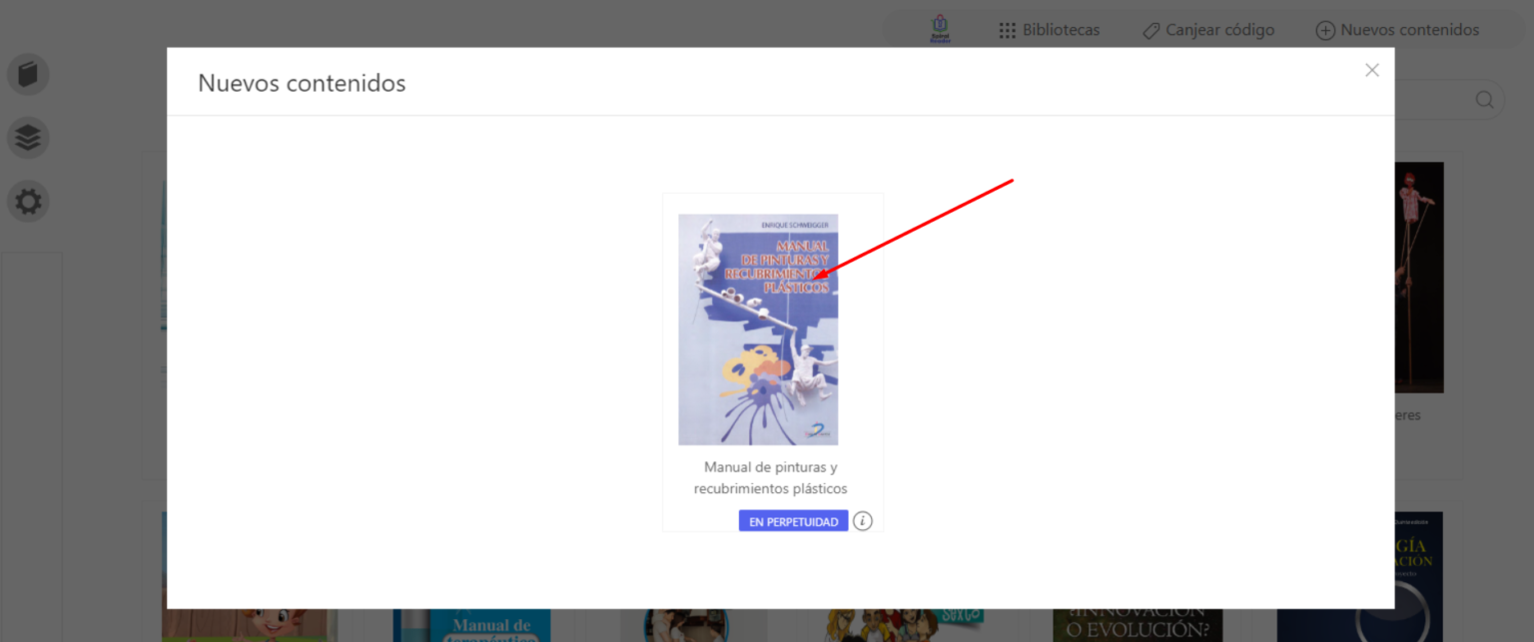Open the book library icon in the sidebar
The image size is (1534, 642).
point(28,74)
